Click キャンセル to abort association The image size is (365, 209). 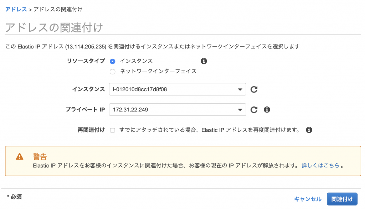307,199
